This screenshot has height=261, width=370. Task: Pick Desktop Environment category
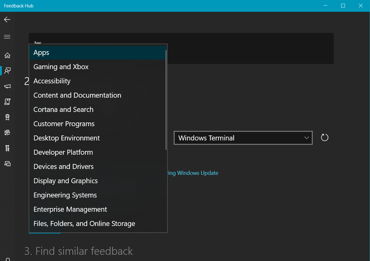coord(98,138)
